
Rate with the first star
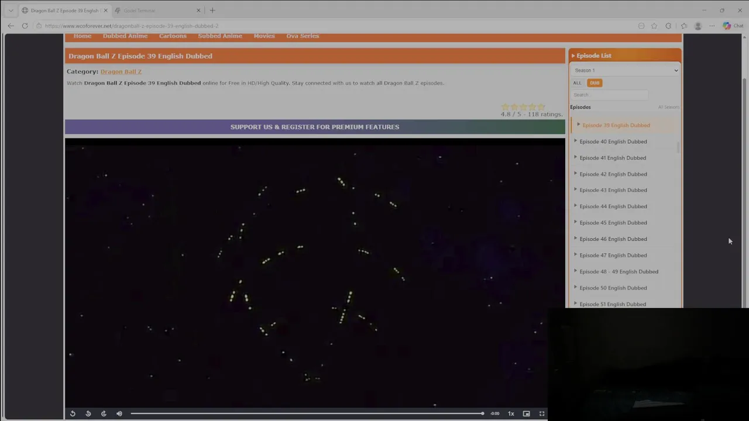[505, 107]
